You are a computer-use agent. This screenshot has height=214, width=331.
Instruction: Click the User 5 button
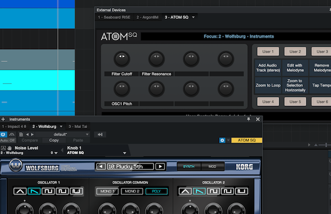click(295, 101)
